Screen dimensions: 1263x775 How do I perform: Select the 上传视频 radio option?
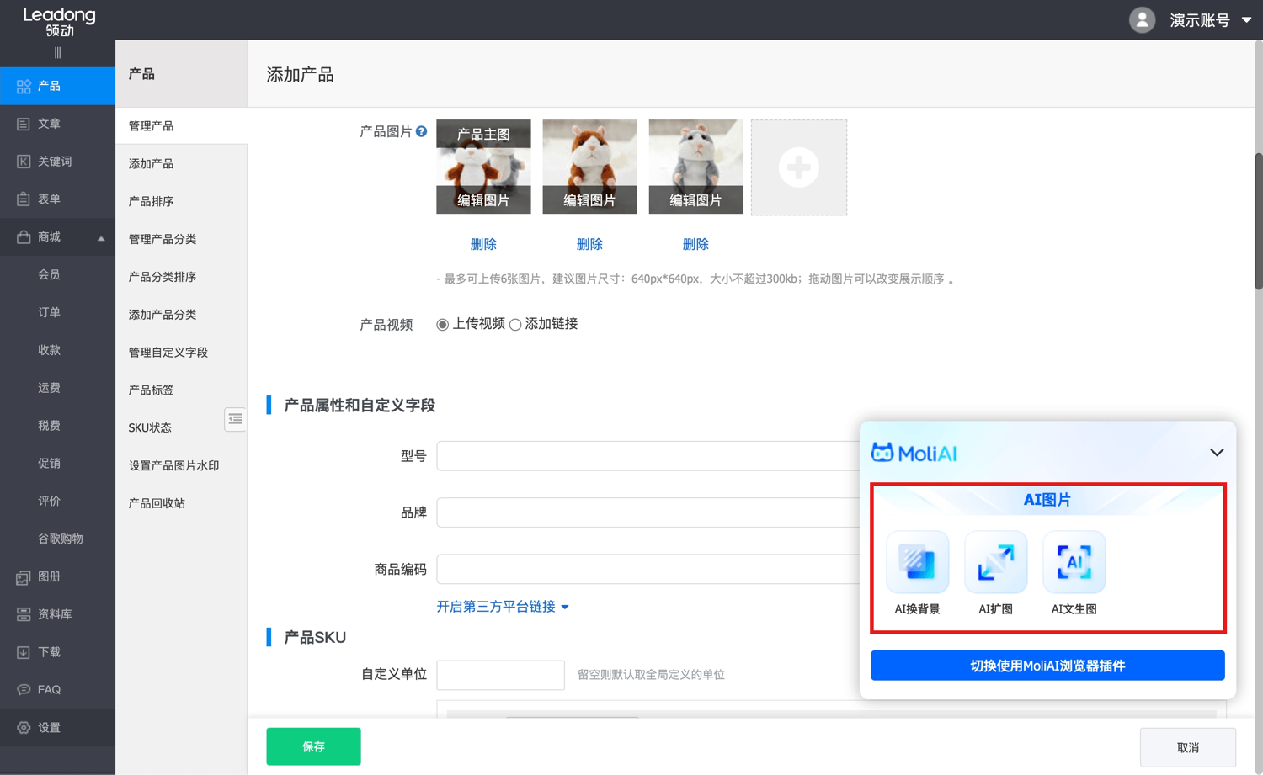(x=442, y=325)
